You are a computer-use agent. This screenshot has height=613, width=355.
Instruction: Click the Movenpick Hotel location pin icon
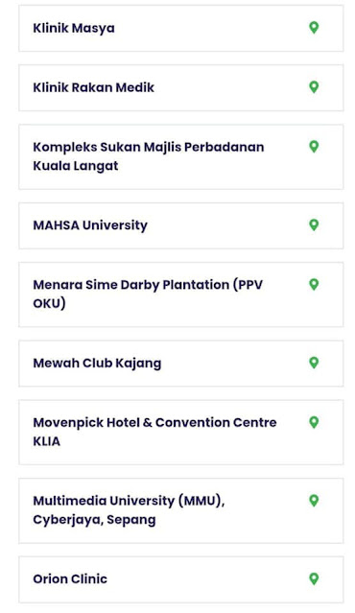pos(314,422)
